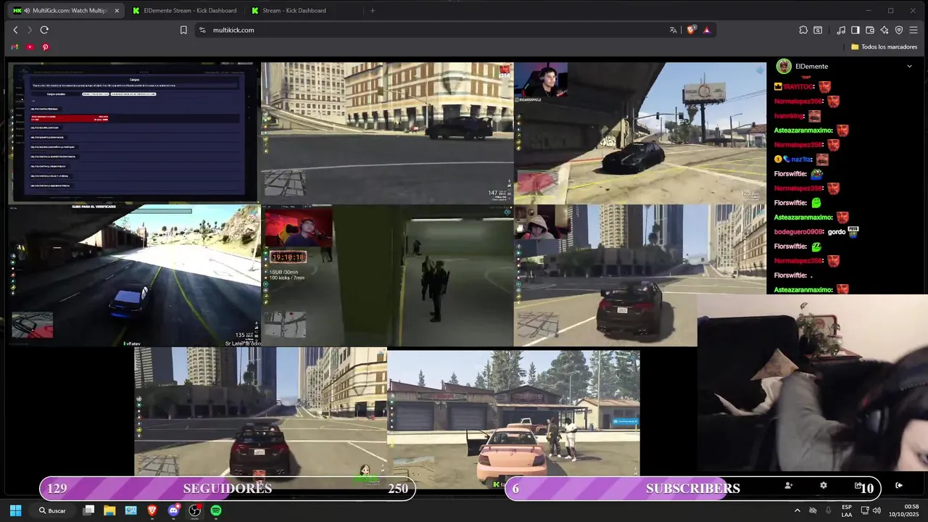Screen dimensions: 928x522
Task: Click the SEGUIDORES follower goal bar
Action: [227, 489]
